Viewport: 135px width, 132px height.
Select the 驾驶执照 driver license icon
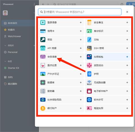tap(89, 108)
